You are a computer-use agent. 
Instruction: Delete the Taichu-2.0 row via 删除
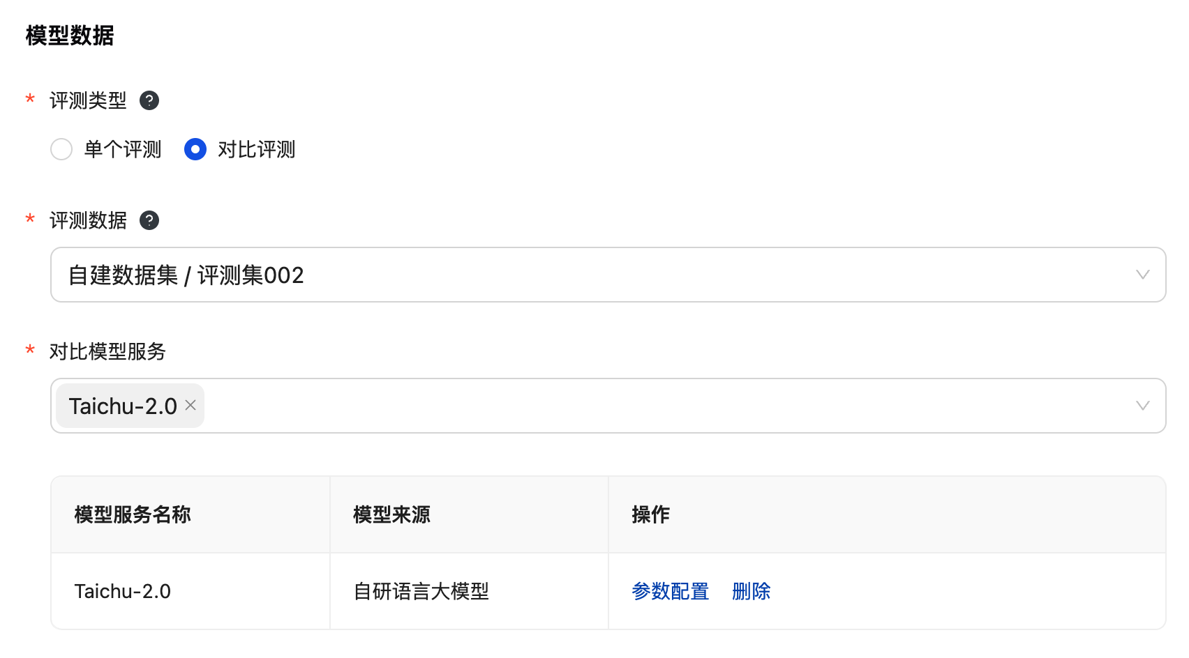coord(751,591)
